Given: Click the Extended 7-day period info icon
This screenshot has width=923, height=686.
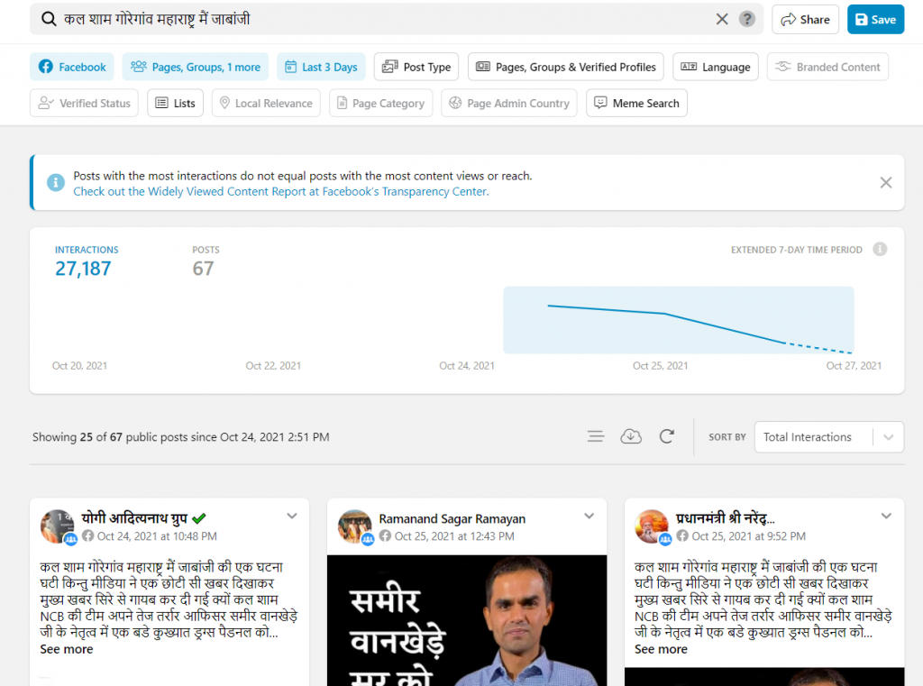Looking at the screenshot, I should [x=880, y=250].
